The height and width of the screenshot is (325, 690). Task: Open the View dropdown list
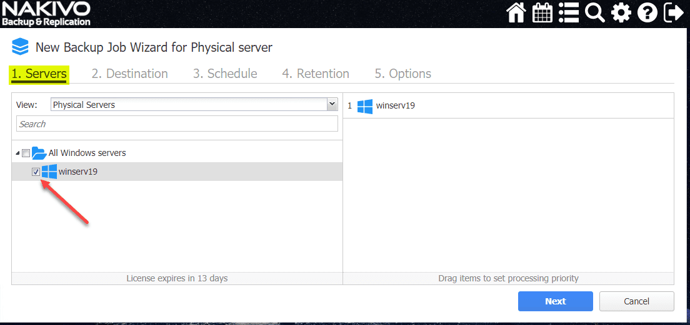[x=332, y=105]
